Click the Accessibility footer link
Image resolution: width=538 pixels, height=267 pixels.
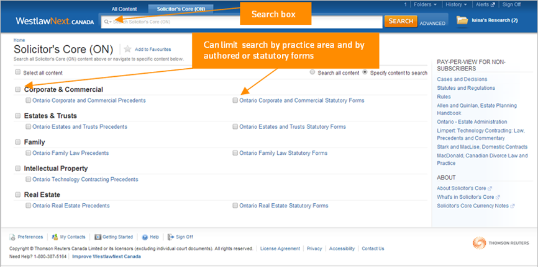342,248
